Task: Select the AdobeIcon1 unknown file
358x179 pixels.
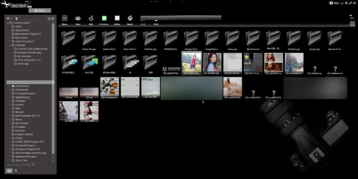Action: coord(335,70)
